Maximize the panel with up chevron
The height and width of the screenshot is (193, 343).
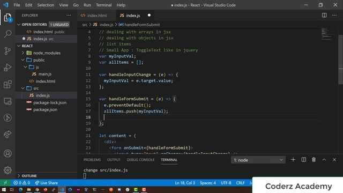click(324, 160)
